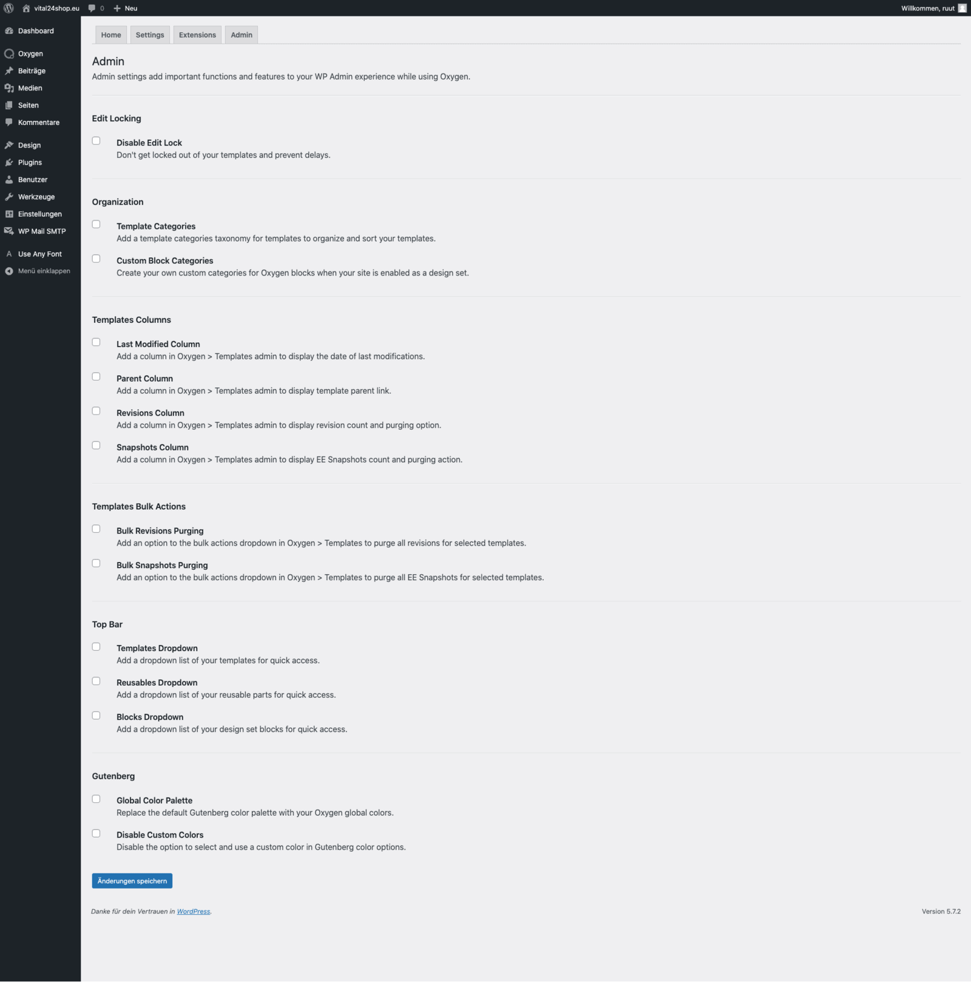Enable the Disable Edit Lock checkbox
Image resolution: width=971 pixels, height=982 pixels.
[x=96, y=141]
